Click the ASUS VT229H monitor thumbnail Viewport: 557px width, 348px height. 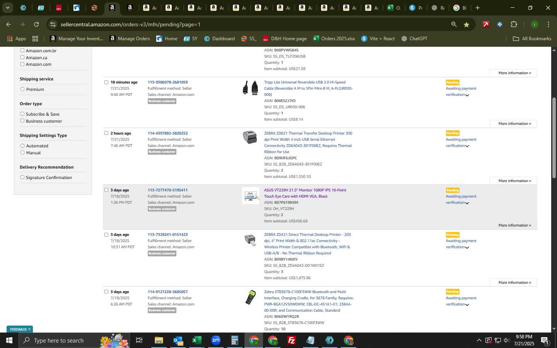[251, 196]
